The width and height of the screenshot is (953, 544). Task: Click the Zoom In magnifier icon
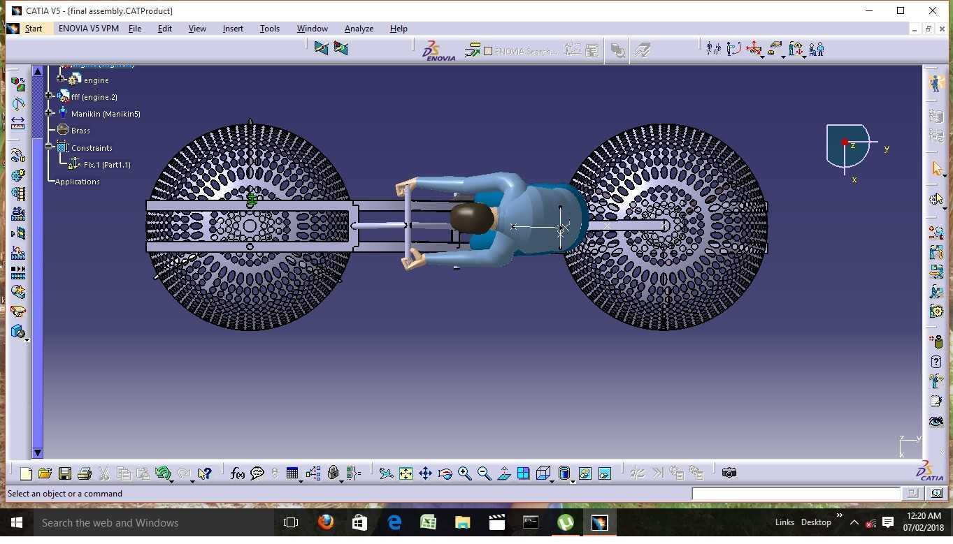464,473
